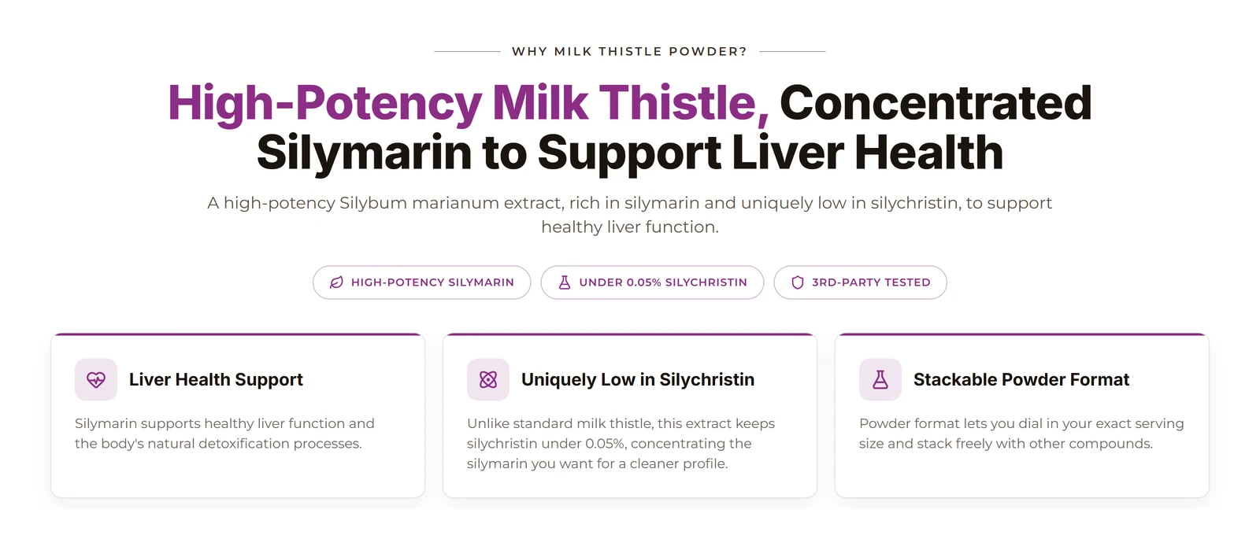Viewport: 1260px width, 550px height.
Task: Click the Silybum marianum extract subtitle paragraph
Action: [630, 215]
